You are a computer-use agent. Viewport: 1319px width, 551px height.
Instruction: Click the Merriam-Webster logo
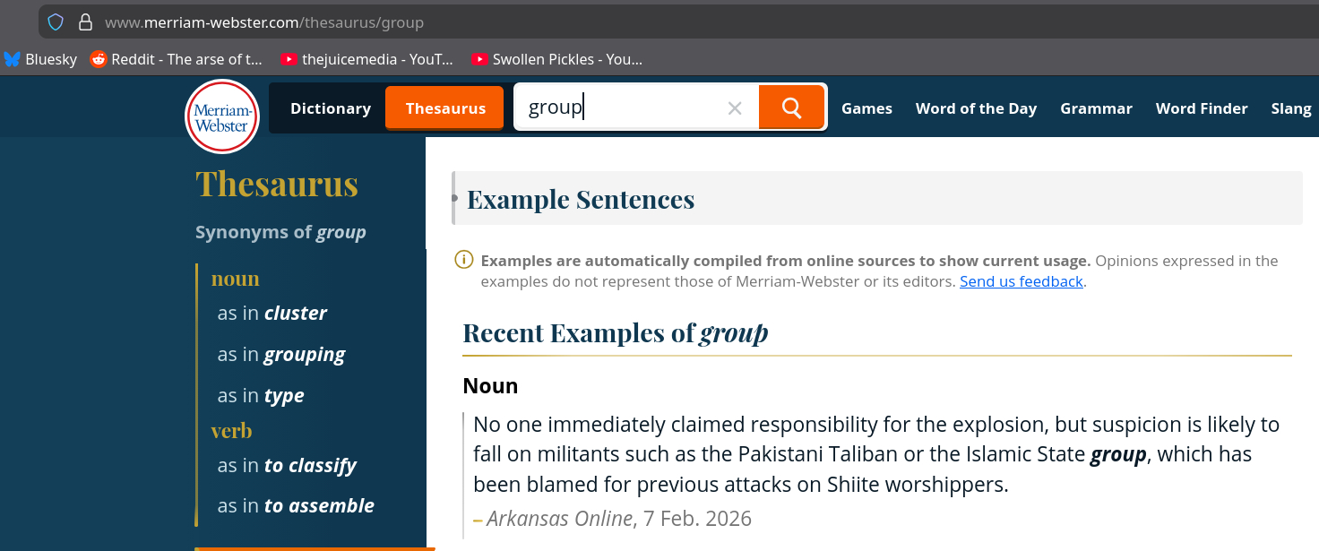[221, 116]
